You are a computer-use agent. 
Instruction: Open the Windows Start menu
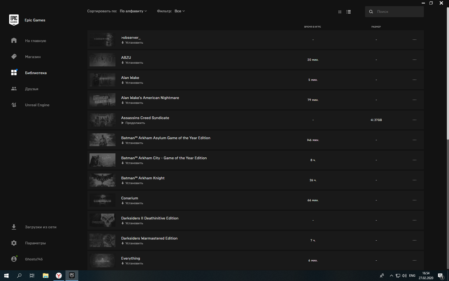coord(6,276)
